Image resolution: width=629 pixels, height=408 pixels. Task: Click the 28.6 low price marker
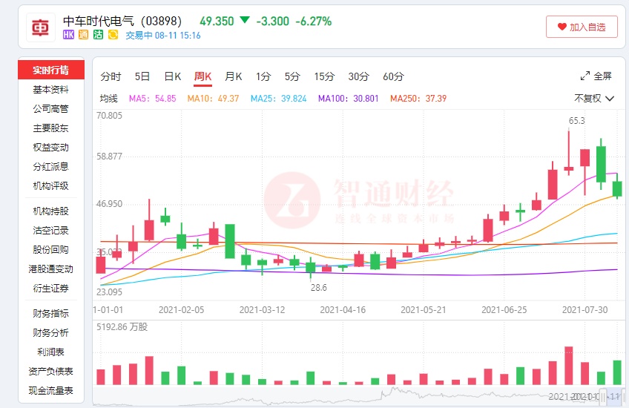(318, 288)
